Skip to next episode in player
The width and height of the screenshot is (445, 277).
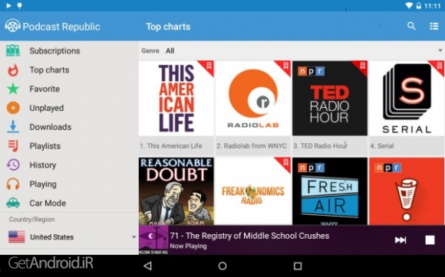[400, 240]
